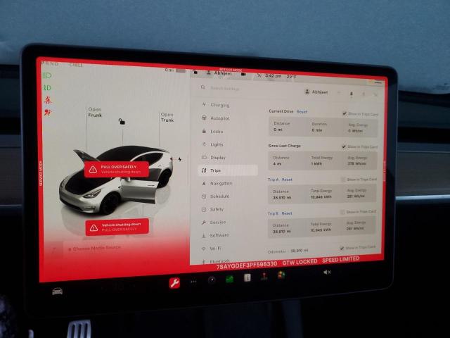Toggle Show in Trips Card for Trip B

pyautogui.click(x=342, y=212)
